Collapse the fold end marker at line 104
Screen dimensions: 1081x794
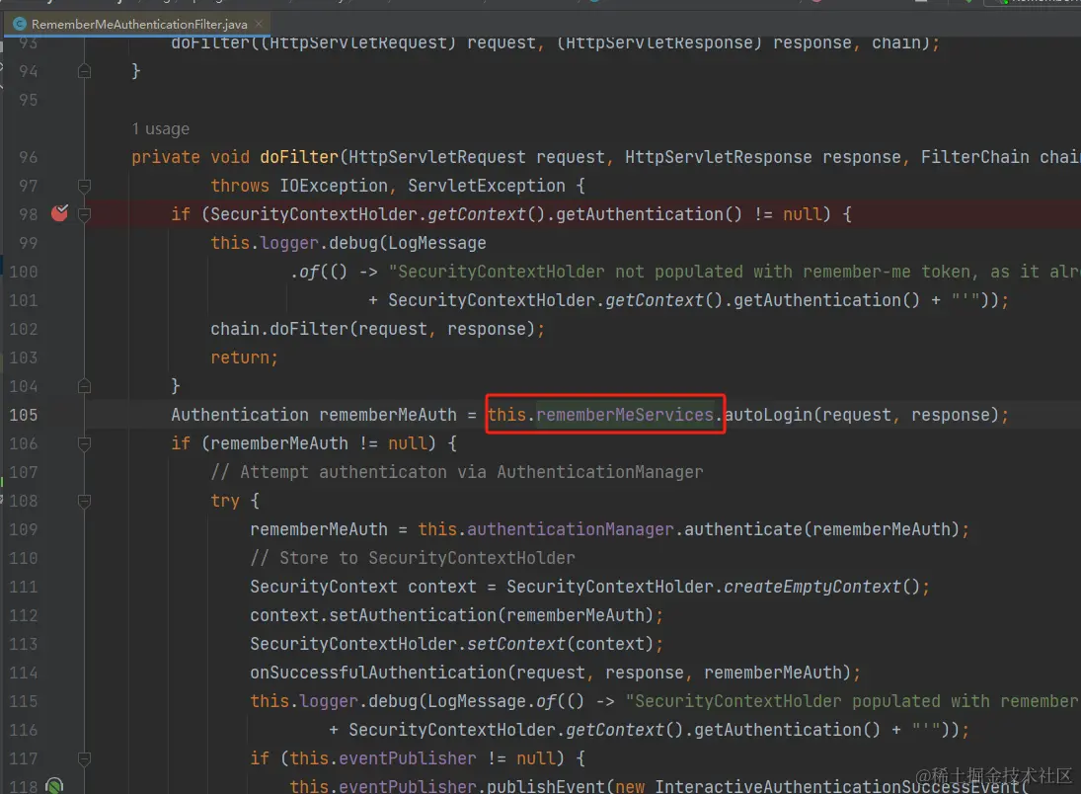click(84, 386)
